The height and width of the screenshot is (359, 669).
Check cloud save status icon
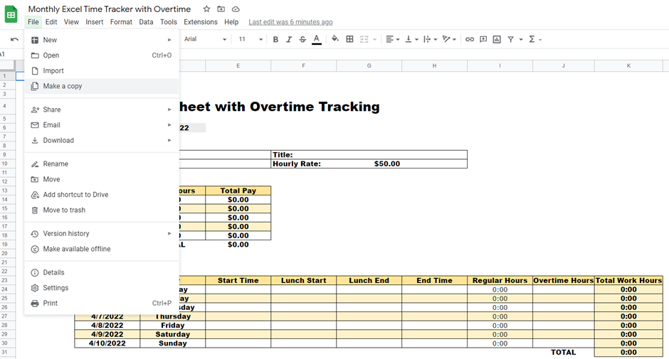coord(236,9)
